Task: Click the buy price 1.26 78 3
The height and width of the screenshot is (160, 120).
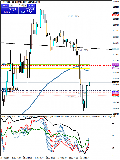Action: point(27,10)
